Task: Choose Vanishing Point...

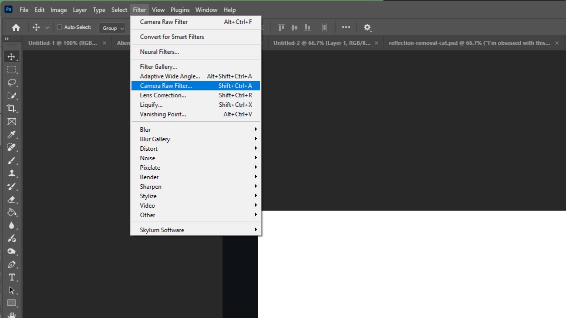Action: 195,114
